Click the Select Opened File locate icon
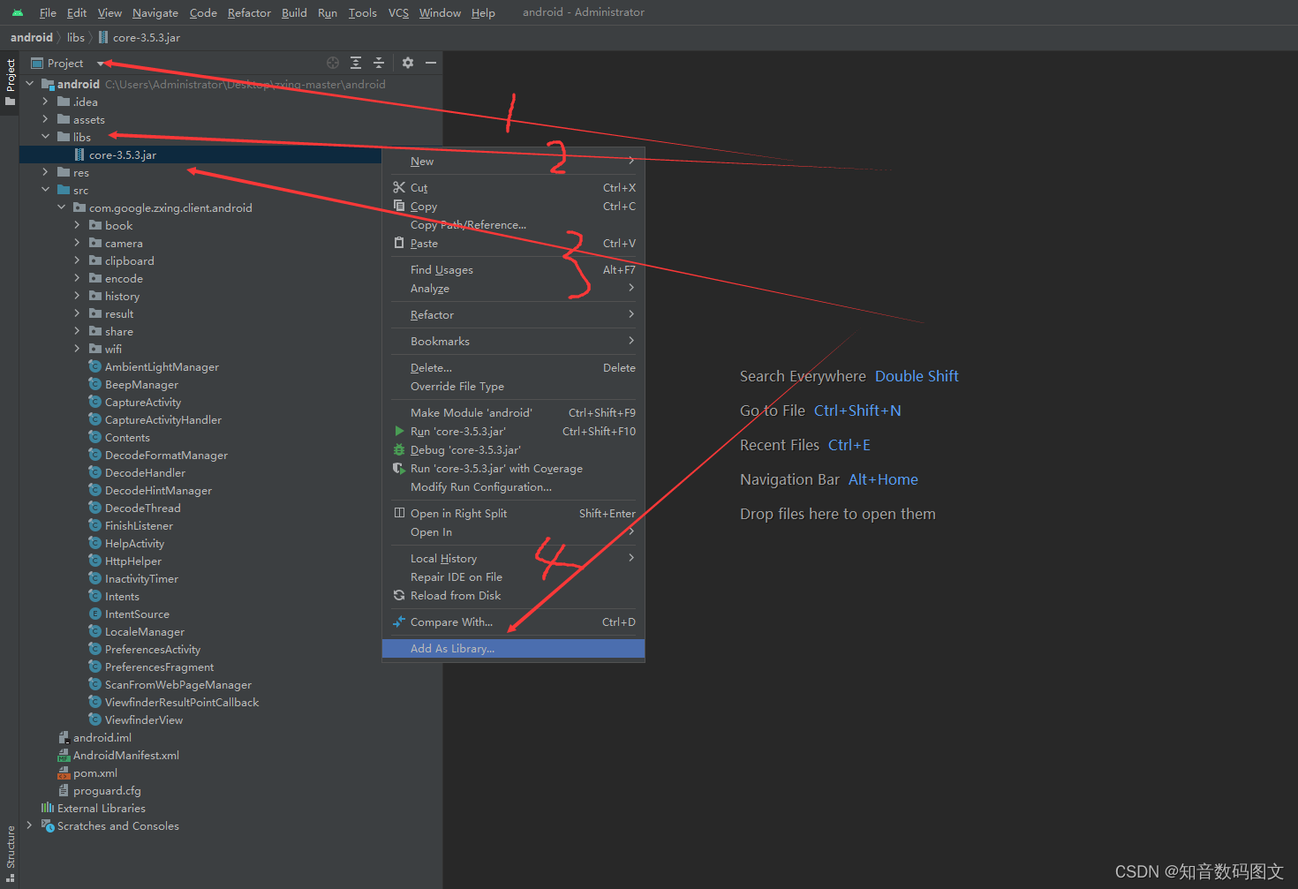Viewport: 1298px width, 889px height. (x=333, y=63)
